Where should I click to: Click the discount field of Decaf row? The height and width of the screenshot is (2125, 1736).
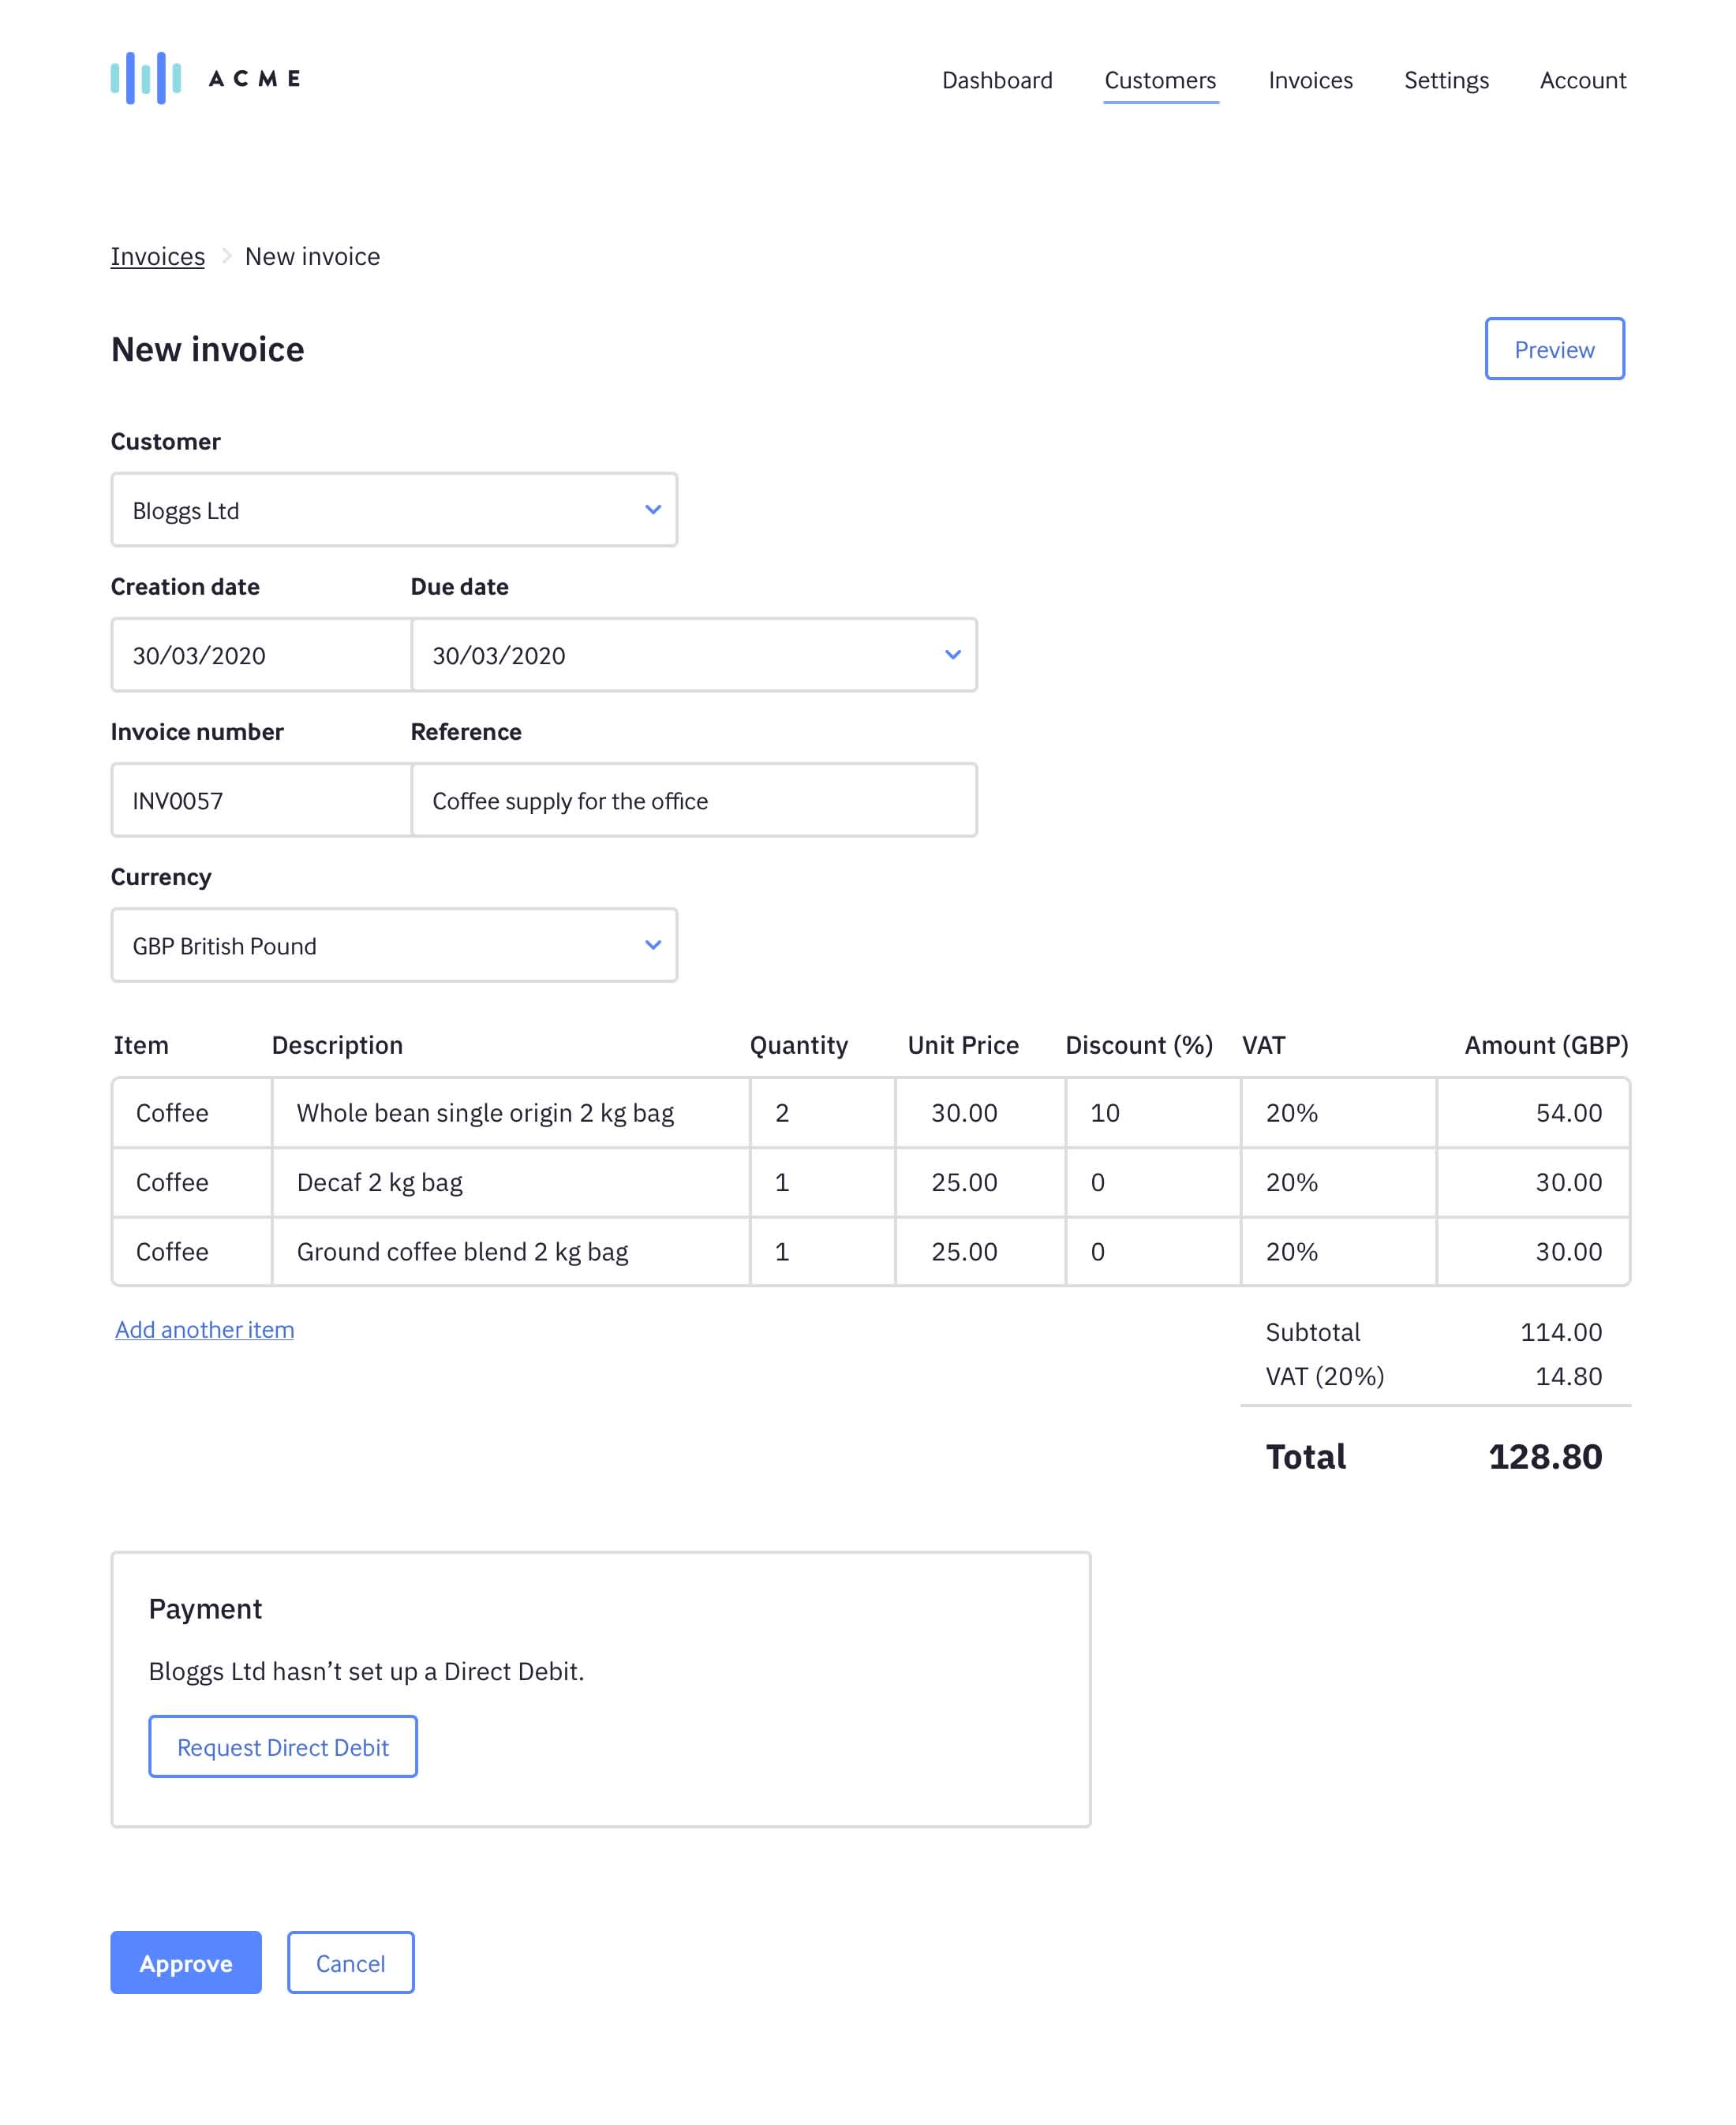1151,1182
